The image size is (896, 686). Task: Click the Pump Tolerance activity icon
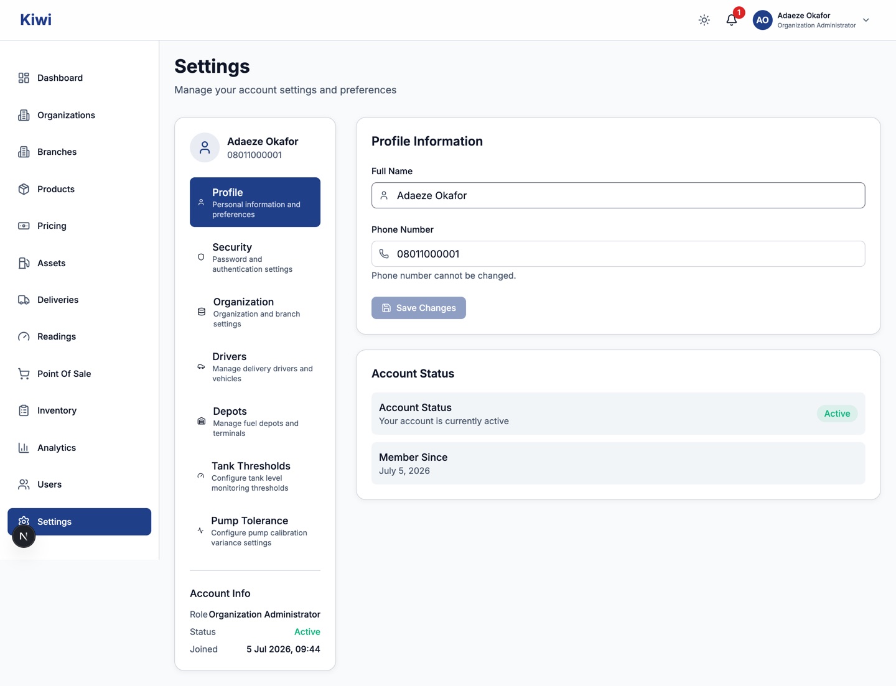click(x=200, y=531)
